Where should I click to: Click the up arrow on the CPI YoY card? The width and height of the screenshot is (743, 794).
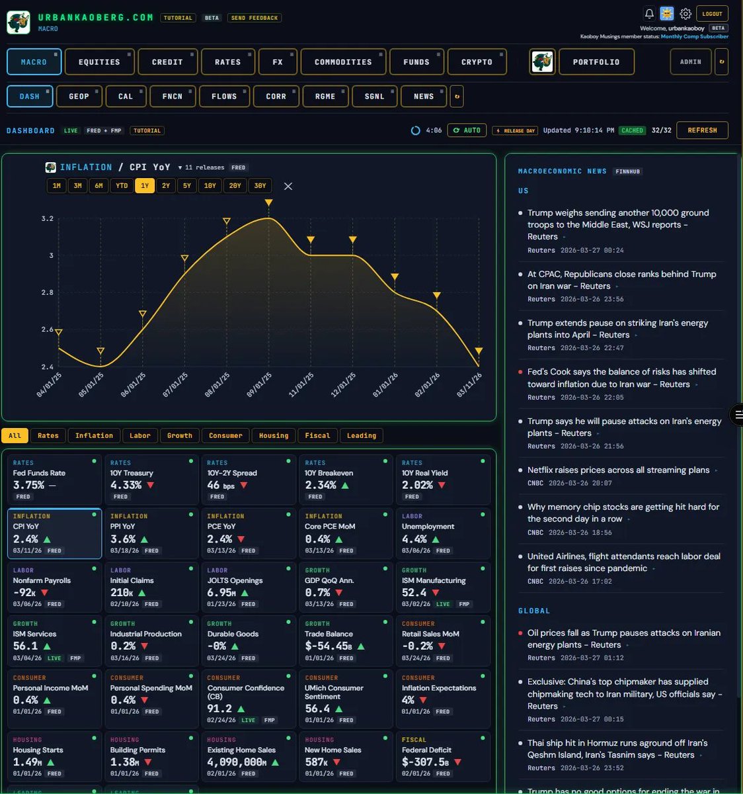coord(48,539)
